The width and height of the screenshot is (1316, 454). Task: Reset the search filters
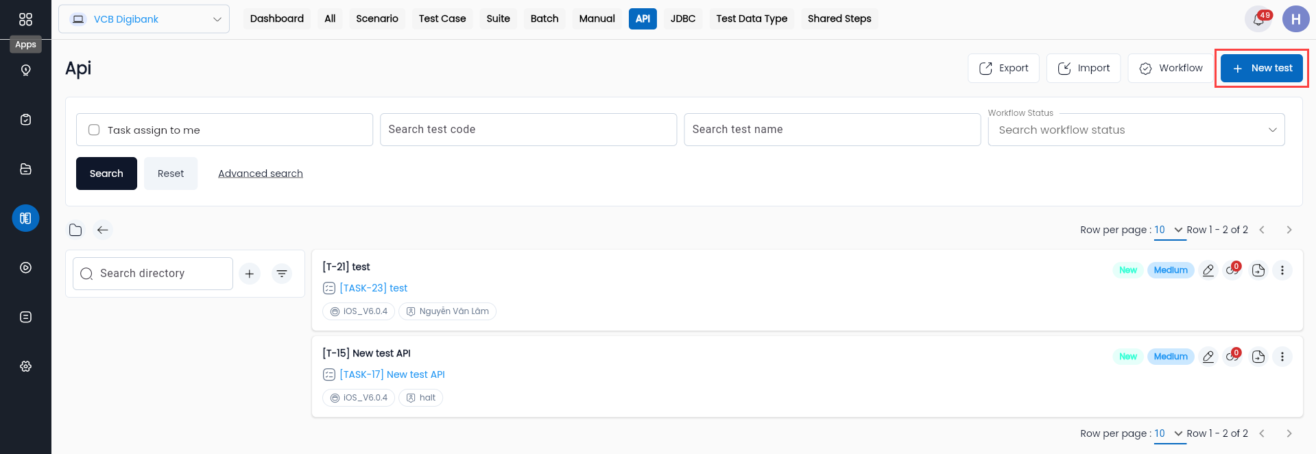pyautogui.click(x=171, y=174)
